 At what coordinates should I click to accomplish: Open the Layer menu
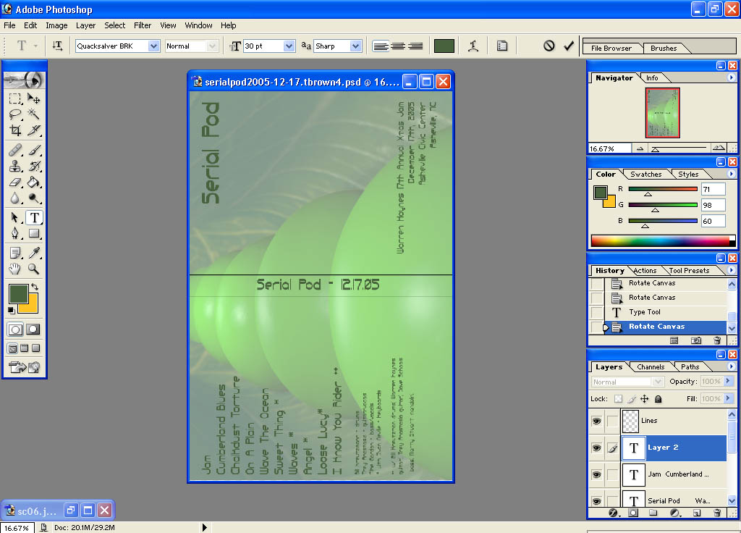point(85,25)
